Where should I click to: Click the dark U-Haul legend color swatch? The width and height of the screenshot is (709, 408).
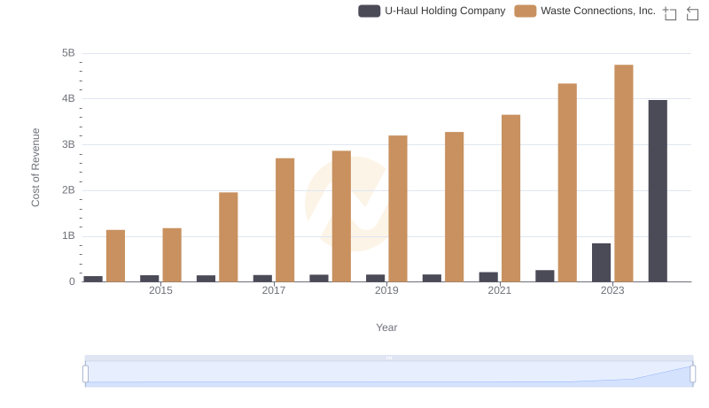(369, 11)
